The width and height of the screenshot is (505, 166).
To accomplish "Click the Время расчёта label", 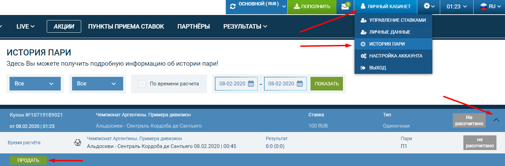I will tap(24, 143).
